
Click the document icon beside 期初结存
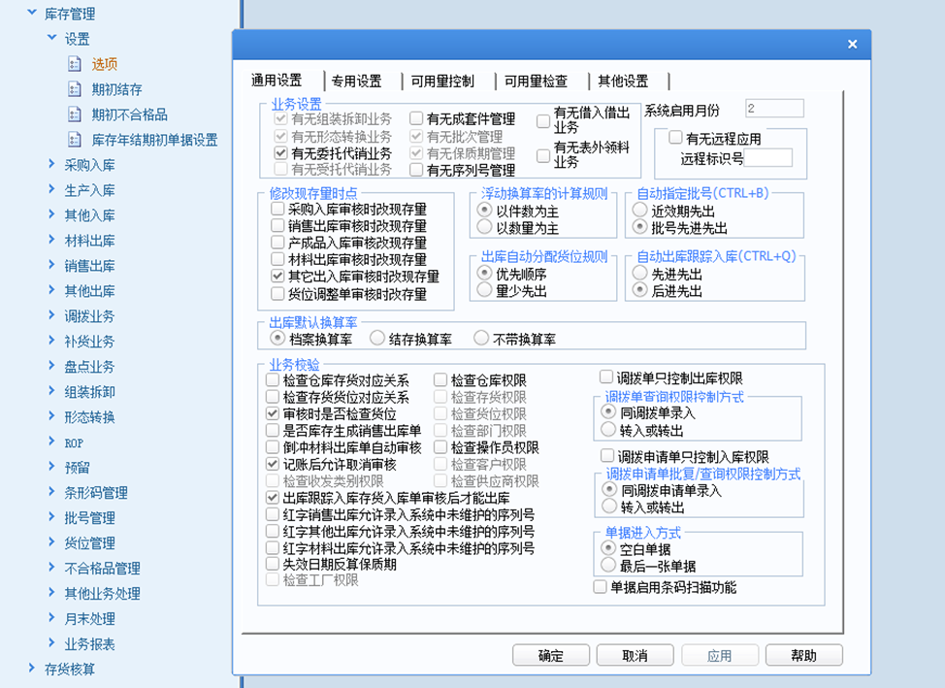tap(75, 89)
